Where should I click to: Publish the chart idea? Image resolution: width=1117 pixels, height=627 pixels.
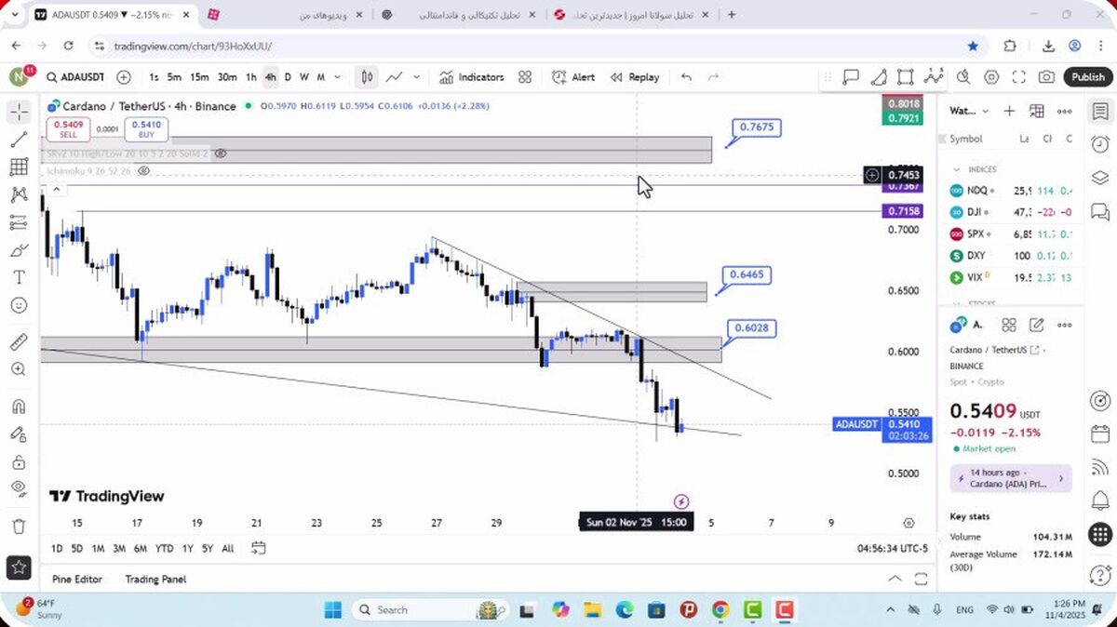point(1087,77)
